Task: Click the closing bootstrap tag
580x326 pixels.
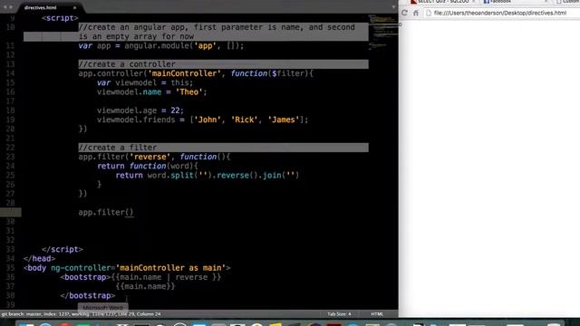Action: point(88,296)
